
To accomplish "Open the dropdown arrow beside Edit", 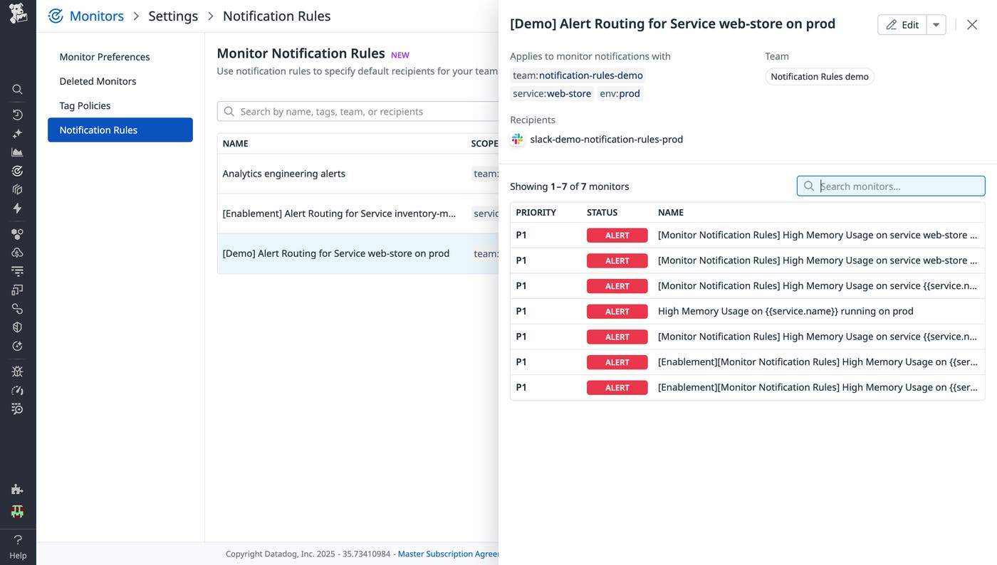I will pyautogui.click(x=936, y=23).
